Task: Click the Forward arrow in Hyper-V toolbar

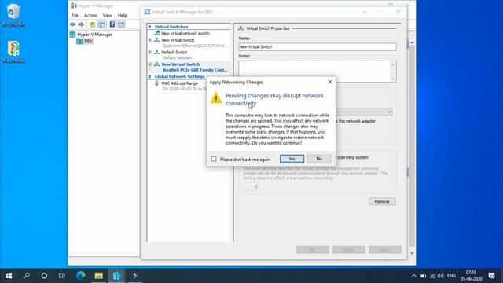Action: coord(81,24)
